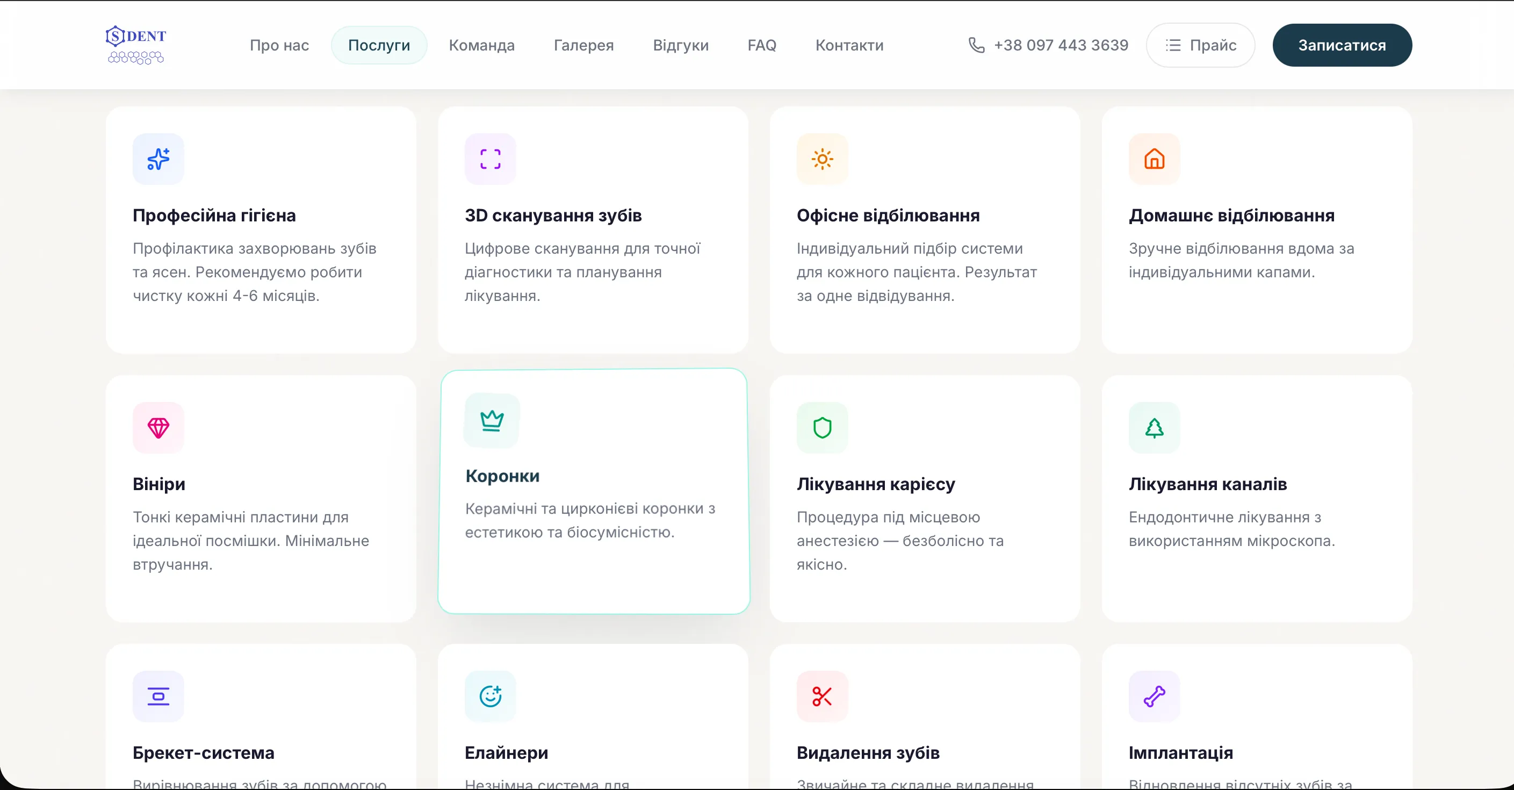Screen dimensions: 1514x790
Task: Click the shield icon of Лікування карієсу
Action: (x=822, y=427)
